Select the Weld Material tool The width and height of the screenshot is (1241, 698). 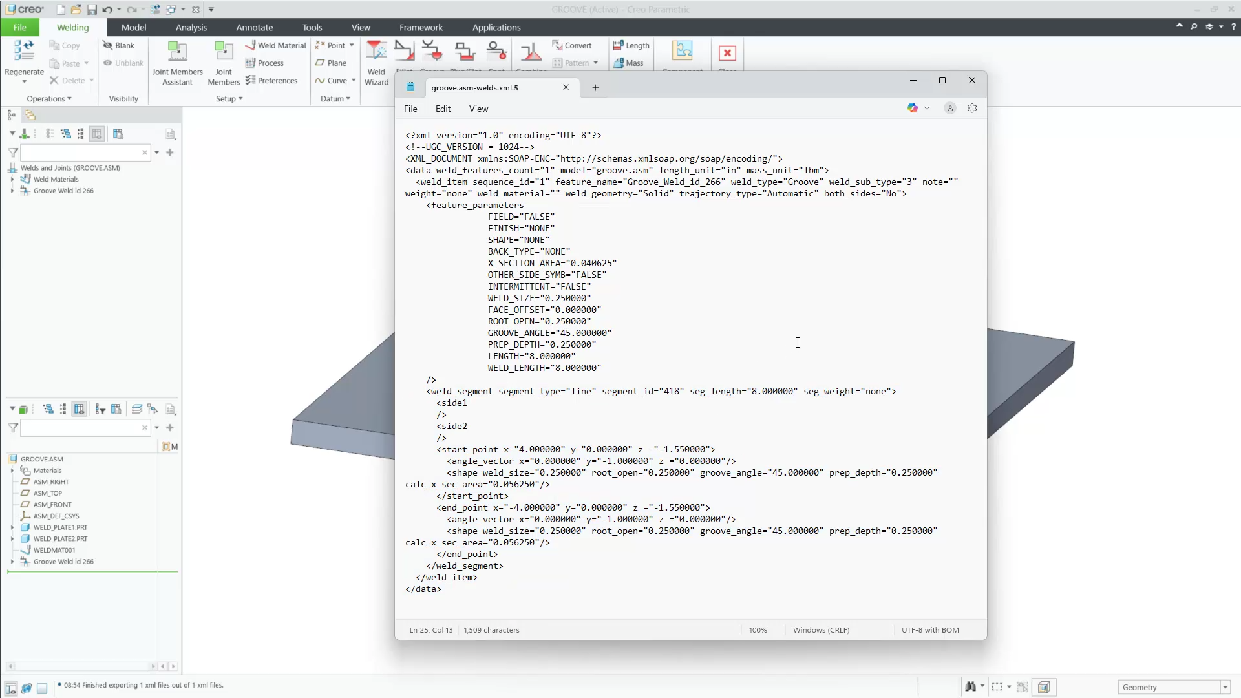pos(275,45)
